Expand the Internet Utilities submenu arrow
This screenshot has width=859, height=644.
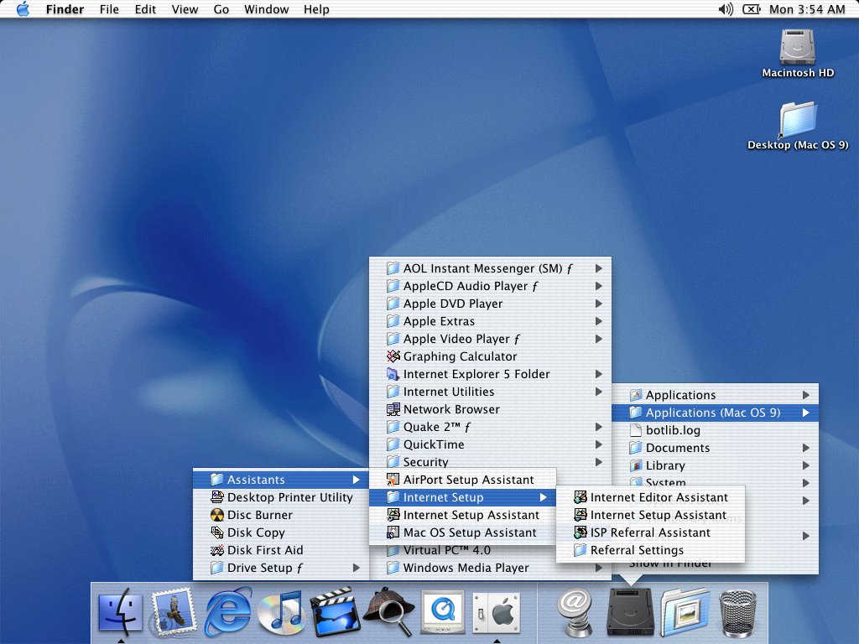click(x=599, y=392)
